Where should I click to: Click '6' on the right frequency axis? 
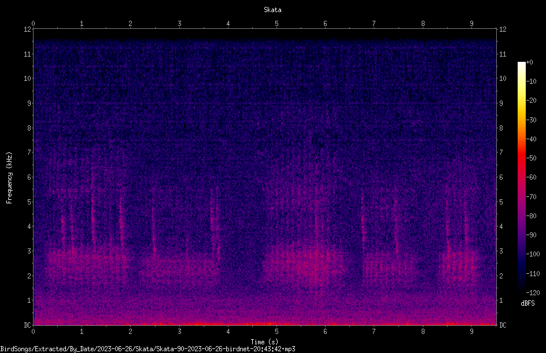point(501,177)
